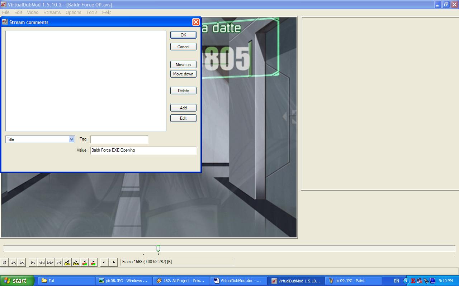Click the VirtualDubMod icon in dialog title bar
This screenshot has height=286, width=459.
5,22
